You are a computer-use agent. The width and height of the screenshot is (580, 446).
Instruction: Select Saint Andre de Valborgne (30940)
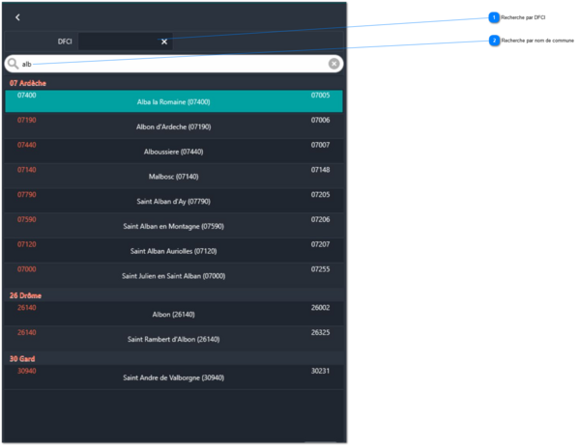(x=174, y=377)
